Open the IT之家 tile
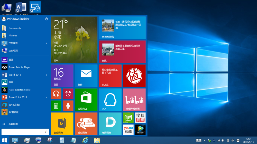Image resolution: width=257 pixels, height=144 pixels. click(110, 76)
